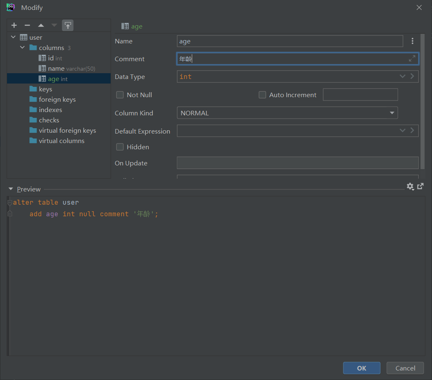Open preview in editor via the external icon

click(x=420, y=186)
